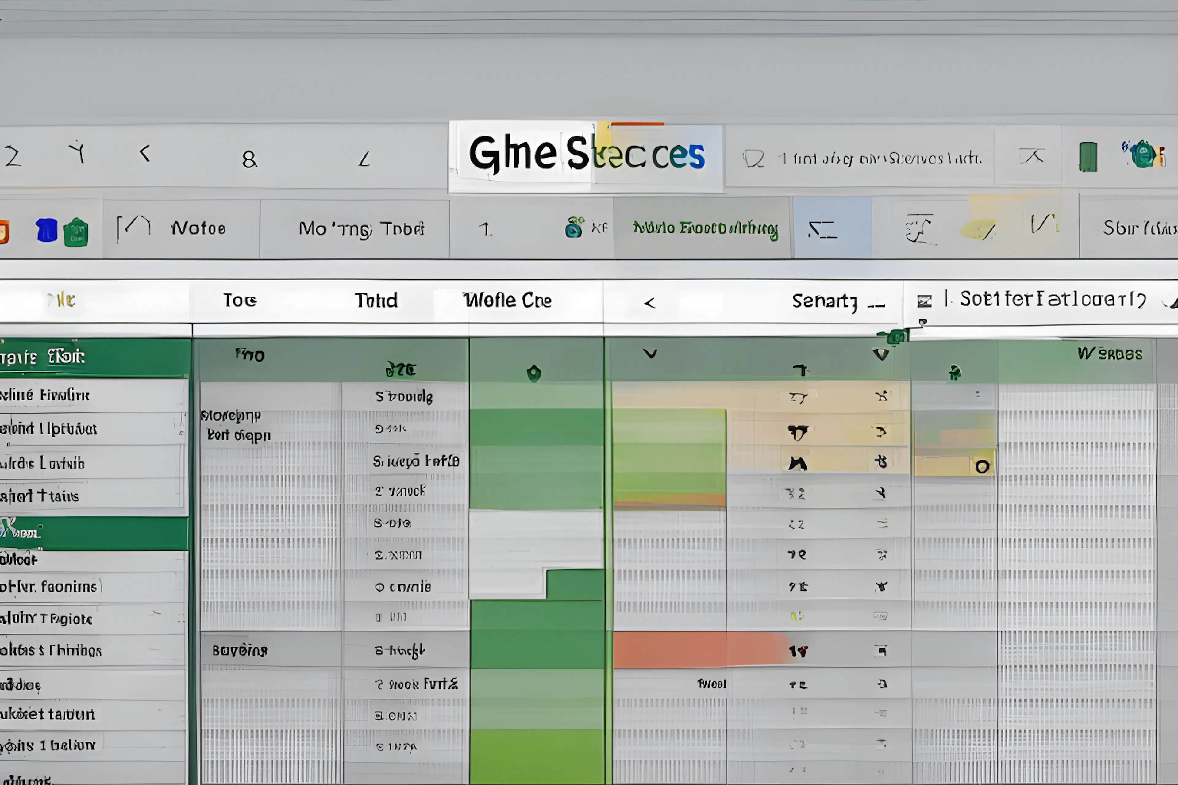Click the yellow highlighter pencil icon
The height and width of the screenshot is (785, 1178).
[x=978, y=229]
